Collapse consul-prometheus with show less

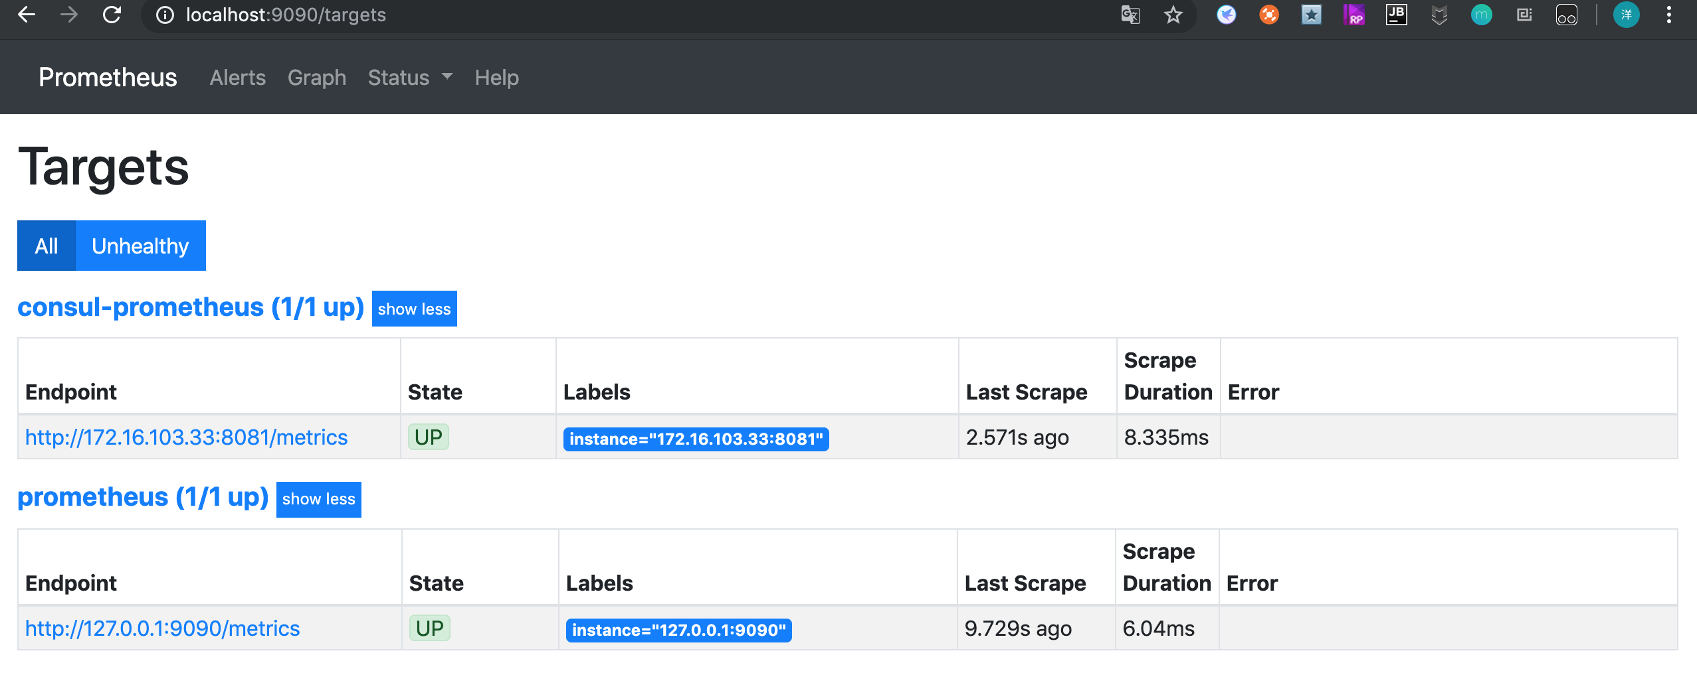[415, 309]
